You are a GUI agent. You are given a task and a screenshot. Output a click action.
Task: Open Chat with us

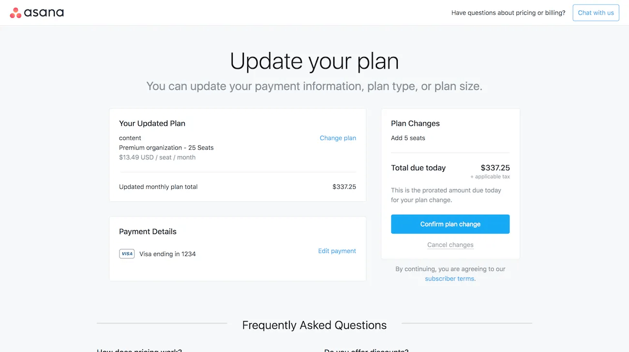[x=596, y=13]
